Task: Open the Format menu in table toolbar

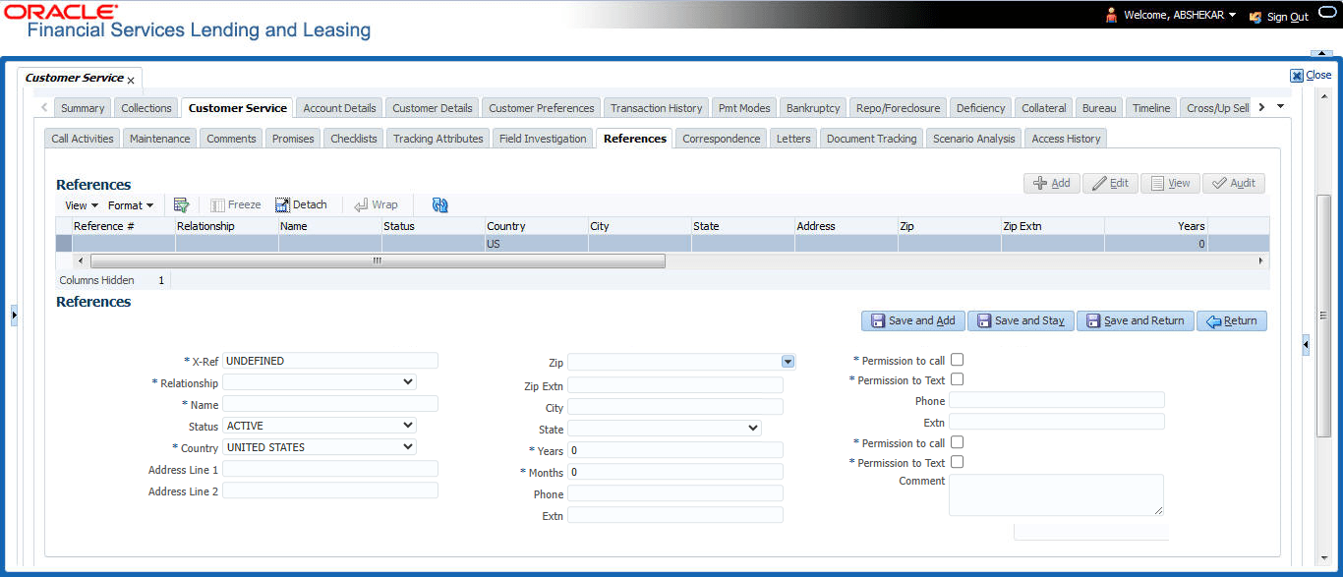Action: coord(131,205)
